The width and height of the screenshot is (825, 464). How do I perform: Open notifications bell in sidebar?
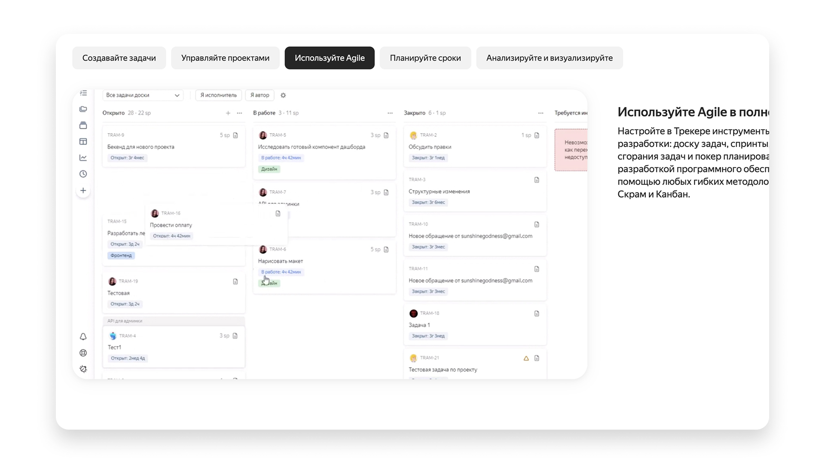click(x=83, y=337)
